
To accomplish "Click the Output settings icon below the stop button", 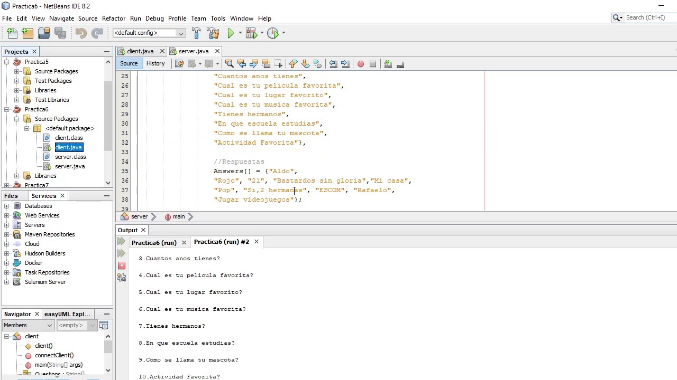I will [x=122, y=277].
